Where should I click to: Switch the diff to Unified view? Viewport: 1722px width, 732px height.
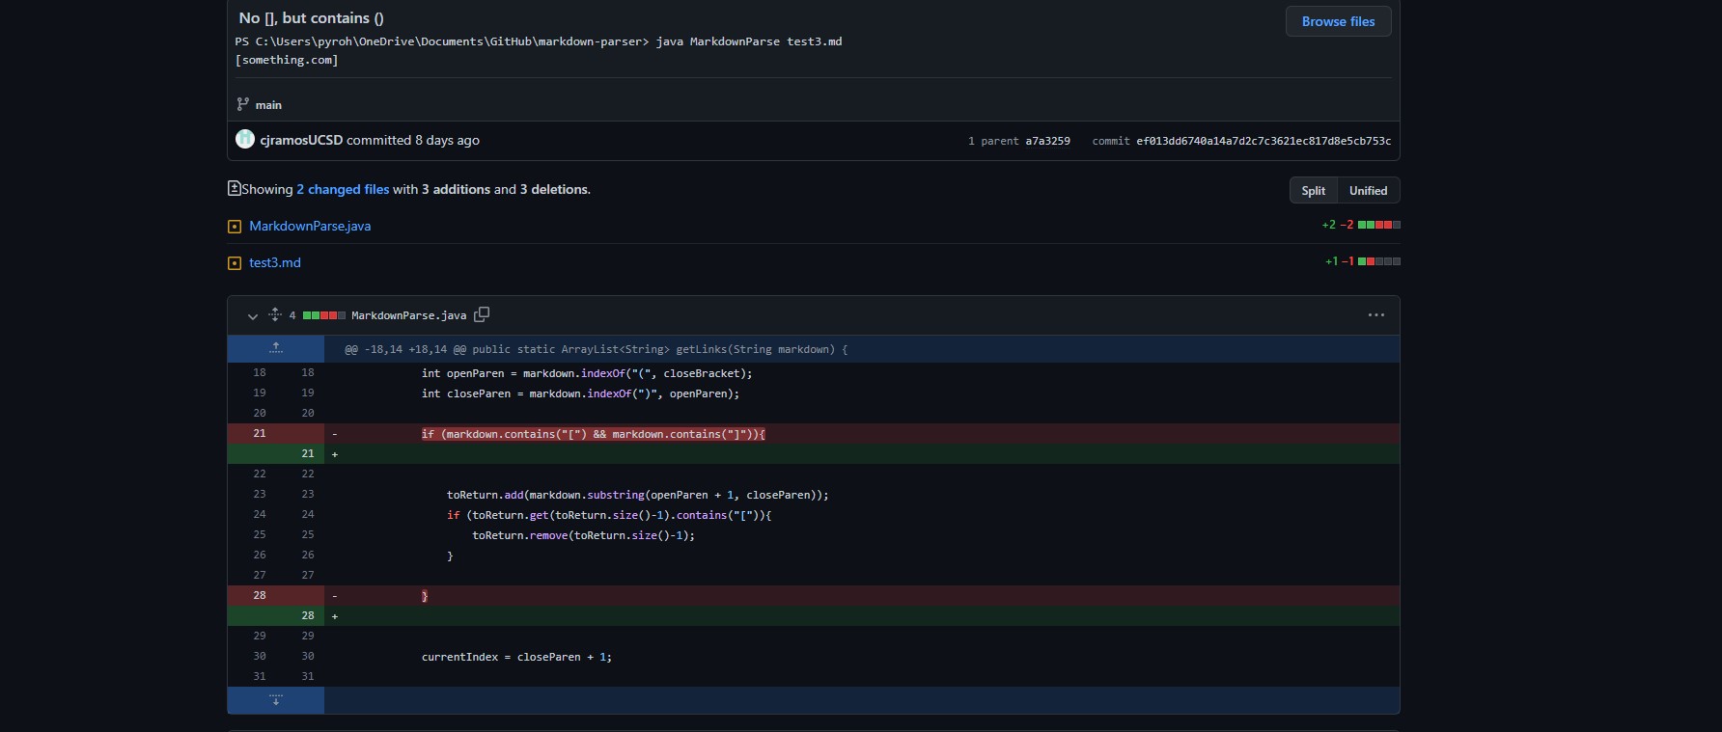click(1368, 190)
